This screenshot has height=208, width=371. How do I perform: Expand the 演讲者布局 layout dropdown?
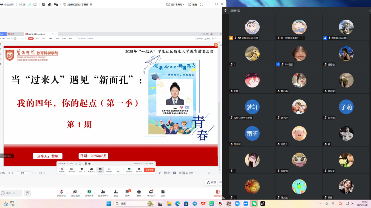pyautogui.click(x=176, y=4)
